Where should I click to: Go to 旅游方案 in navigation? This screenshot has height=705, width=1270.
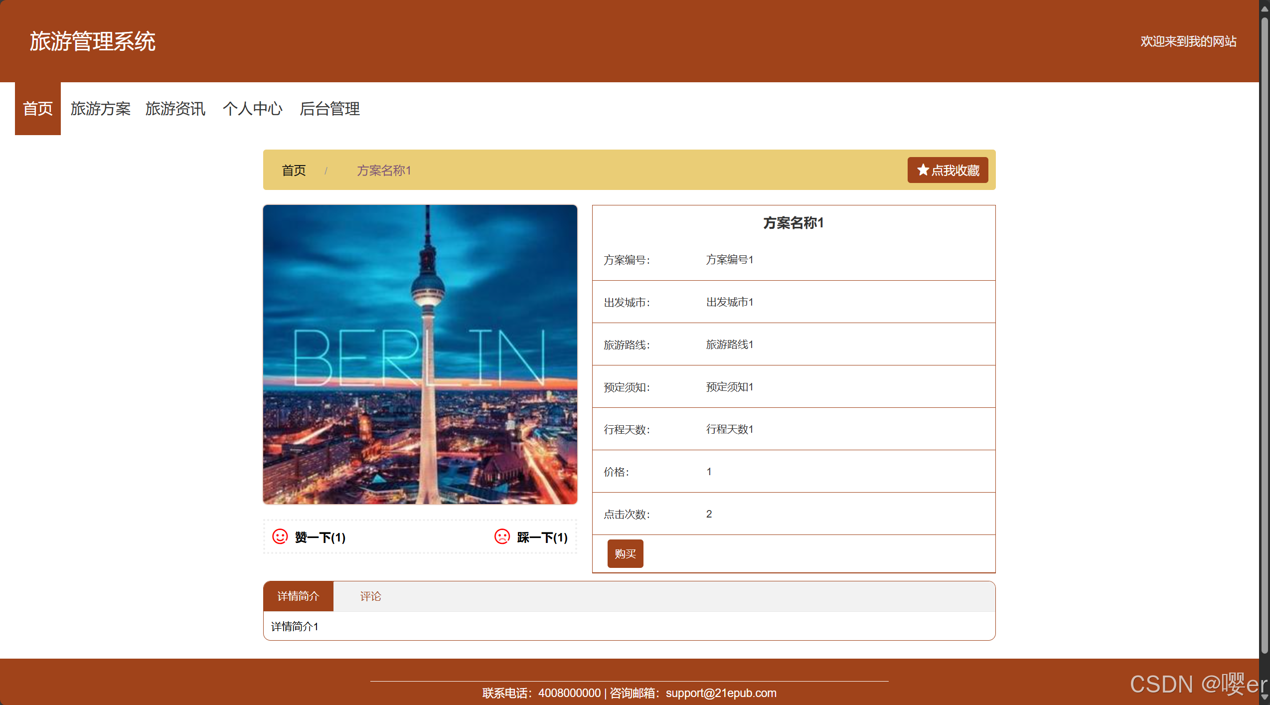[100, 109]
